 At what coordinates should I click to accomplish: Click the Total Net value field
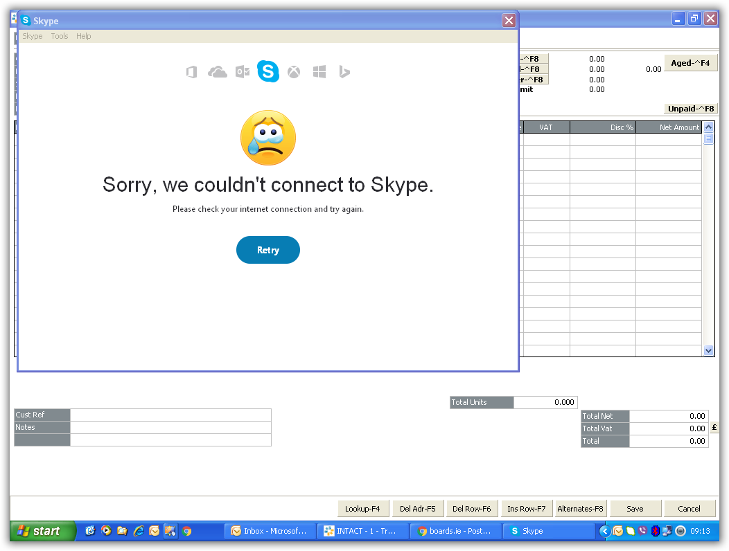(x=669, y=416)
